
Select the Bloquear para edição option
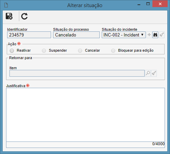(113, 51)
